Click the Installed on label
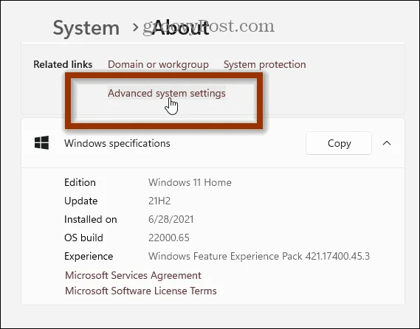 pyautogui.click(x=91, y=220)
